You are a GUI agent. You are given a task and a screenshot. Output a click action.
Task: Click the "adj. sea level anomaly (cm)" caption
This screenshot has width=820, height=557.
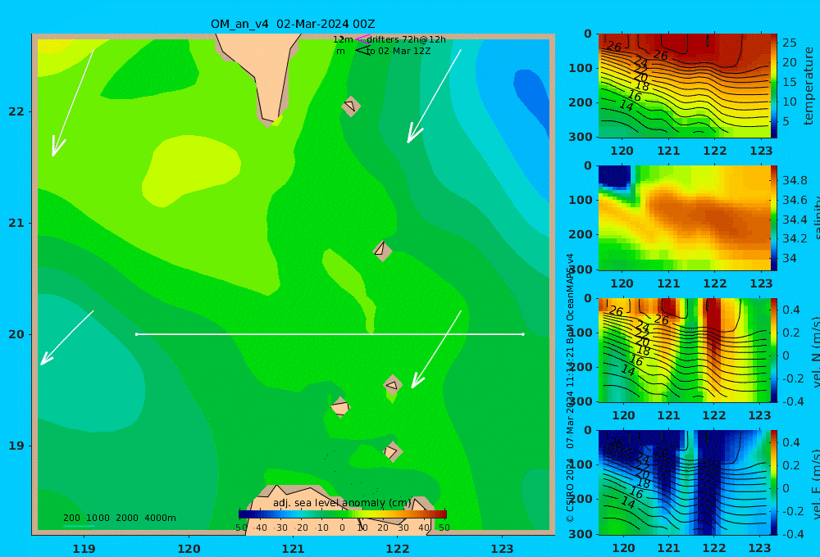pos(342,503)
